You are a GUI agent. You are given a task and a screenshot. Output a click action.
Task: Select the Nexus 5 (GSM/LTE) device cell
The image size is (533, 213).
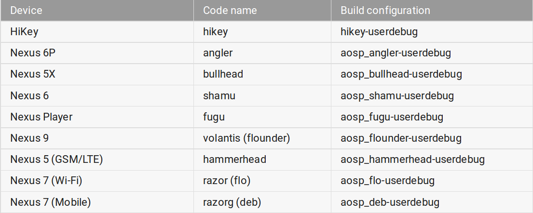click(x=56, y=160)
